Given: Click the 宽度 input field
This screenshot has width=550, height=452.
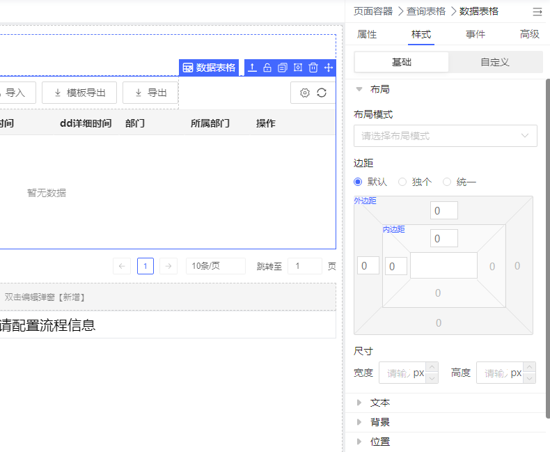Looking at the screenshot, I should [x=402, y=373].
